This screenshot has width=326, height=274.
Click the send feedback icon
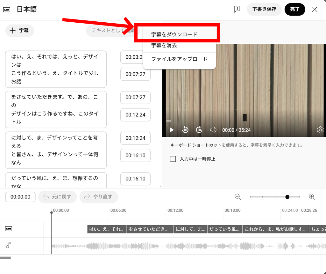237,9
